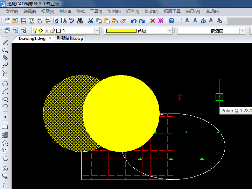
Task: Run ABC spell check
Action: point(72,20)
